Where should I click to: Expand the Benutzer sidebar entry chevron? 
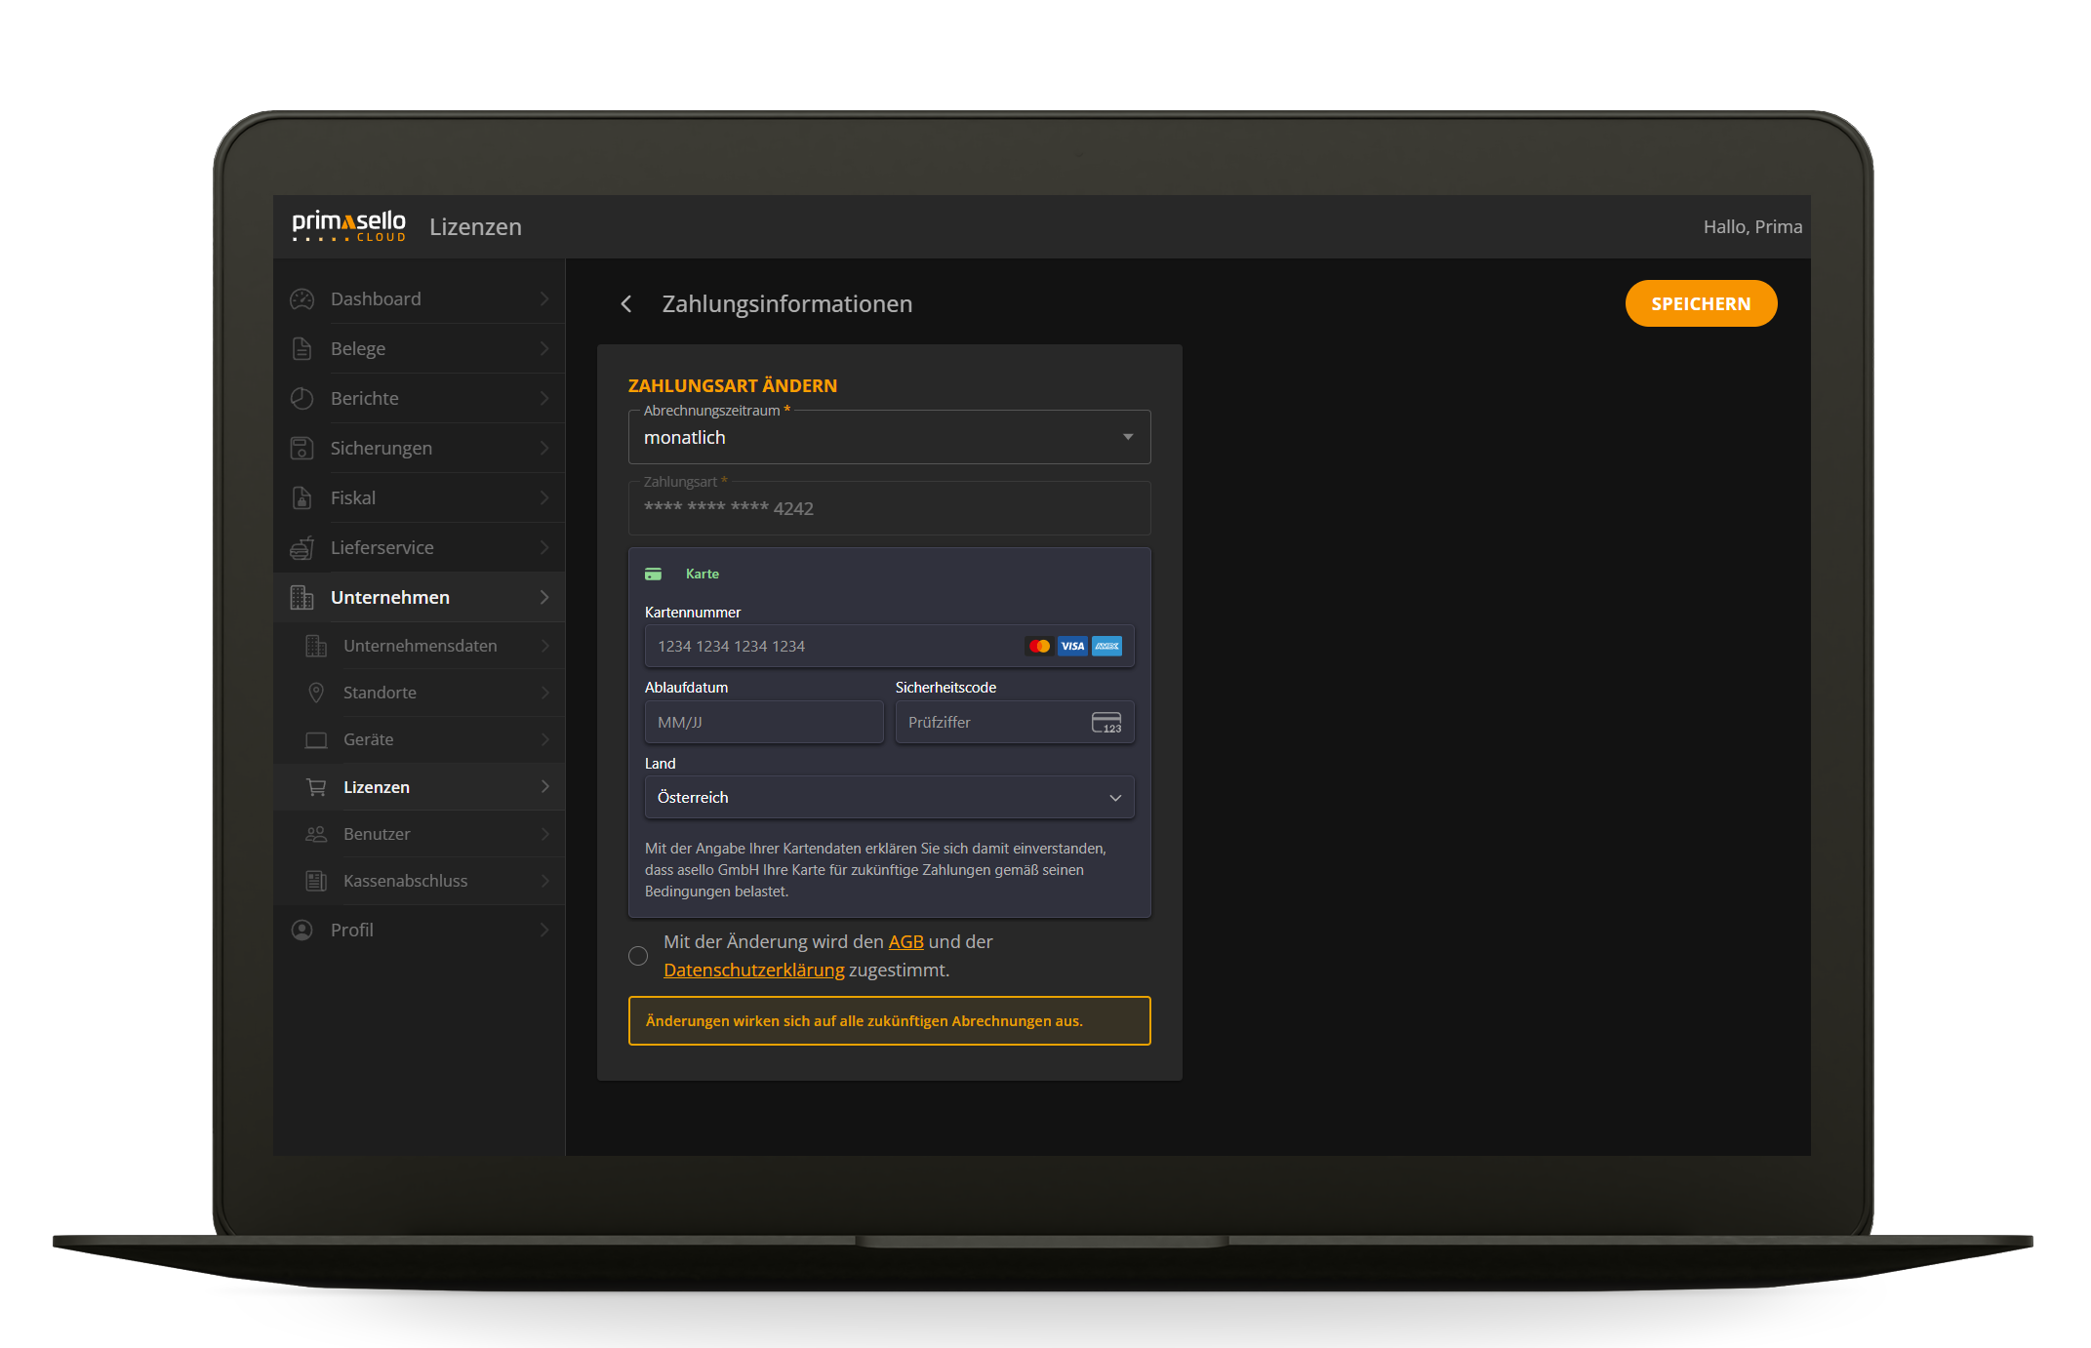[544, 834]
